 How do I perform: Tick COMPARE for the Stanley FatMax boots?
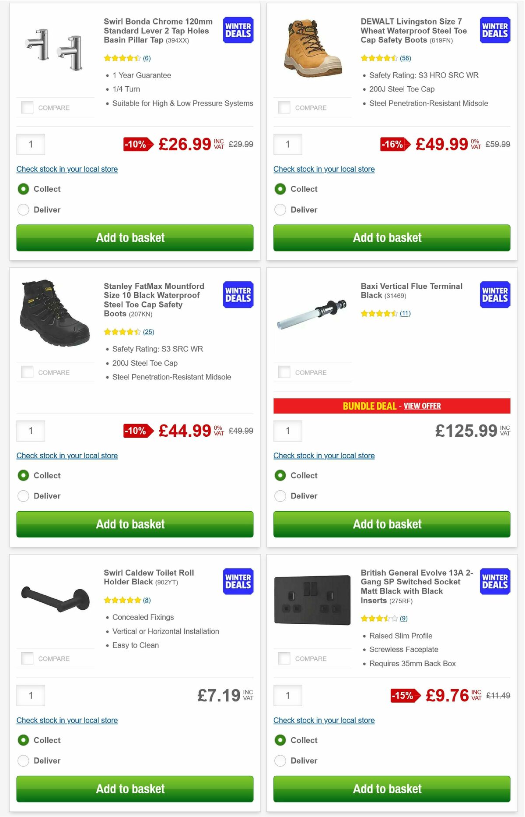point(27,371)
